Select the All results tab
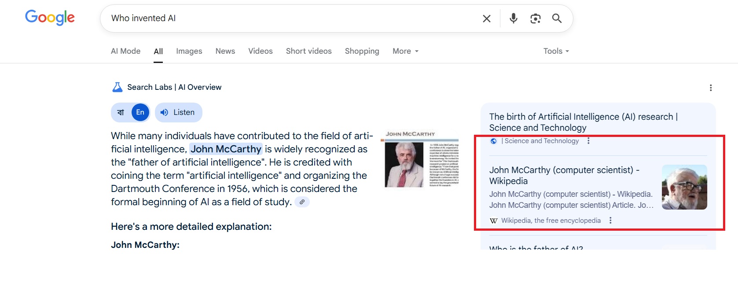Image resolution: width=738 pixels, height=306 pixels. pyautogui.click(x=158, y=52)
